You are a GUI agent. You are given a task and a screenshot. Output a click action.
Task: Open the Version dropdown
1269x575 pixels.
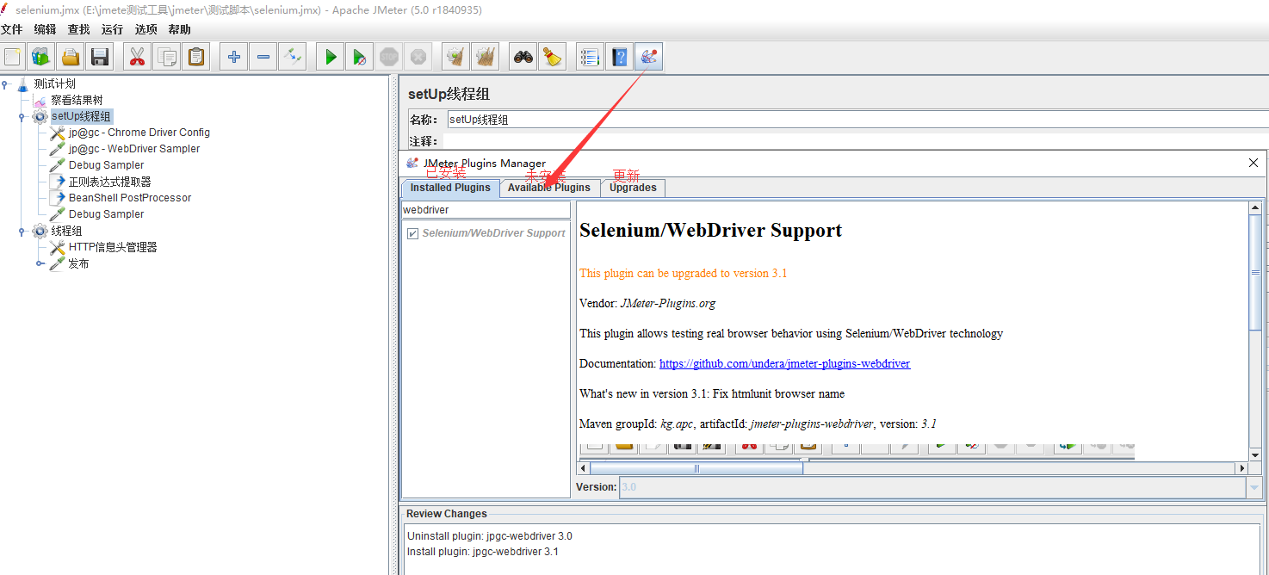(1254, 487)
